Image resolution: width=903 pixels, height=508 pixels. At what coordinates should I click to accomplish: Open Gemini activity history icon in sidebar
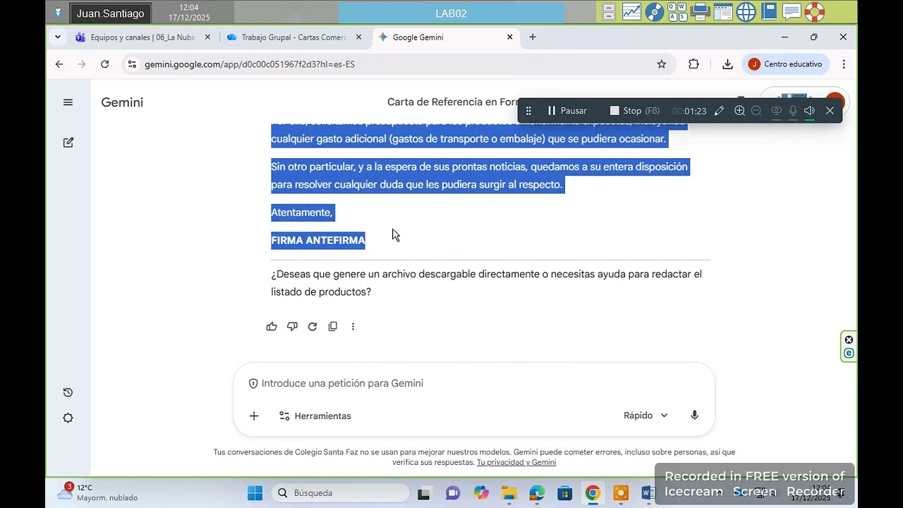click(x=68, y=392)
